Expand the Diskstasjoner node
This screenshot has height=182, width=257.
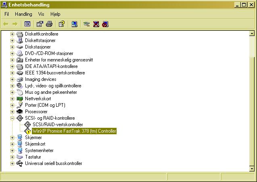pyautogui.click(x=12, y=47)
